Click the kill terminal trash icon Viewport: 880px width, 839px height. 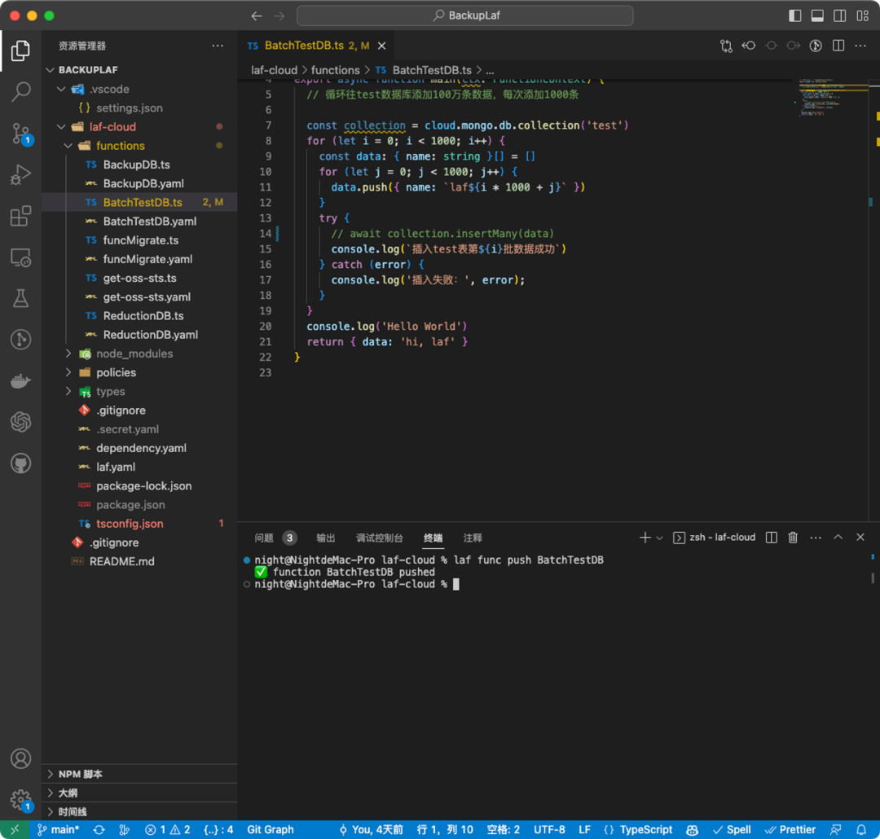tap(793, 538)
